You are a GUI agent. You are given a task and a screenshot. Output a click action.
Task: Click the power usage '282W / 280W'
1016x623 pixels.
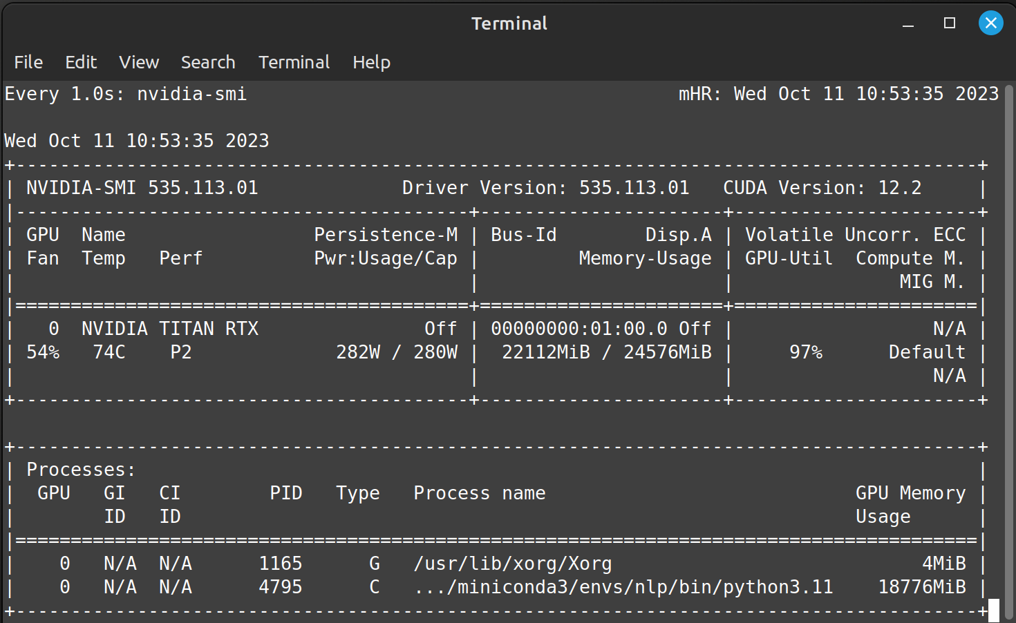point(397,352)
